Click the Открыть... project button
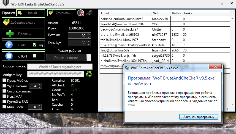This screenshot has width=236, height=134. 62,13
